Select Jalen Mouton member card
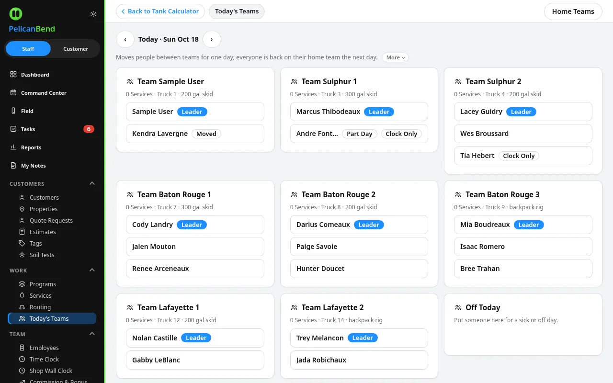 coord(195,247)
